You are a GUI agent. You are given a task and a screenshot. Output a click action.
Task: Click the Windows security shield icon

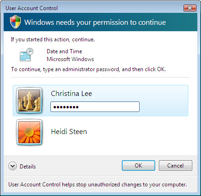[x=16, y=22]
